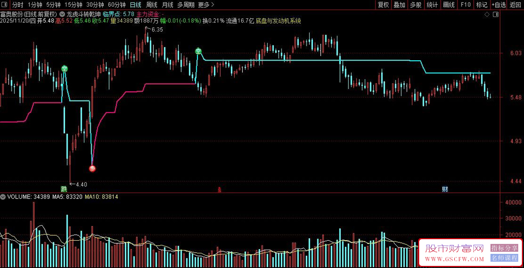Click the diamond icon above chart
Screen dimensions: 524x268
[x=487, y=14]
